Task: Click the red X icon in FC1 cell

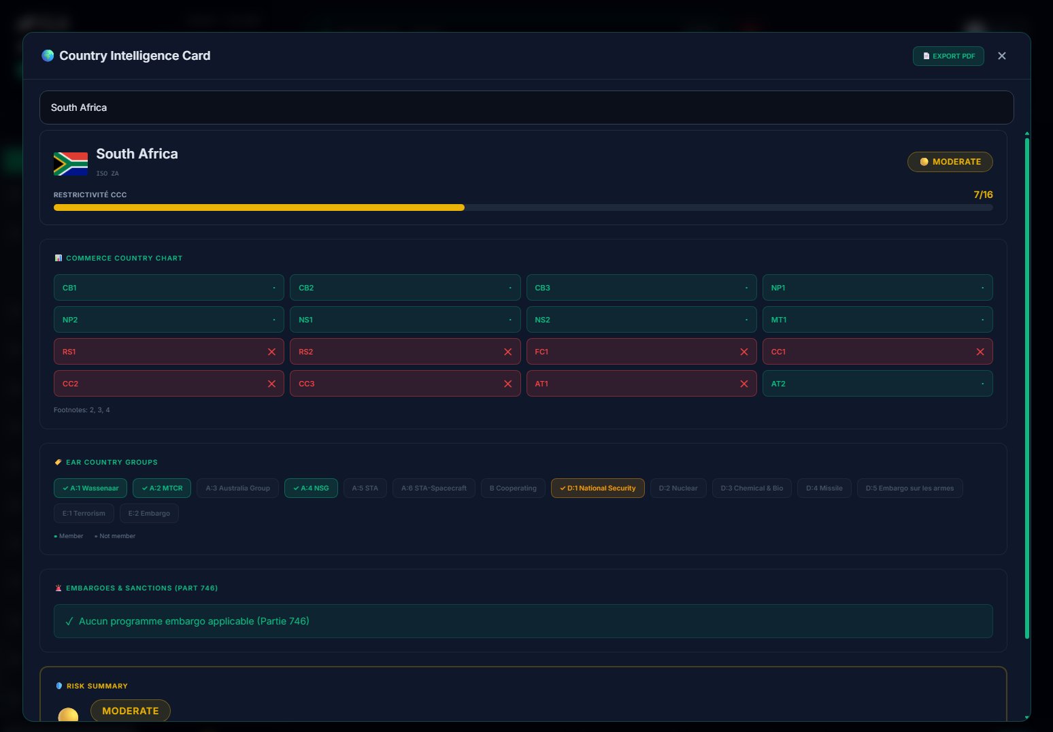Action: (x=743, y=352)
